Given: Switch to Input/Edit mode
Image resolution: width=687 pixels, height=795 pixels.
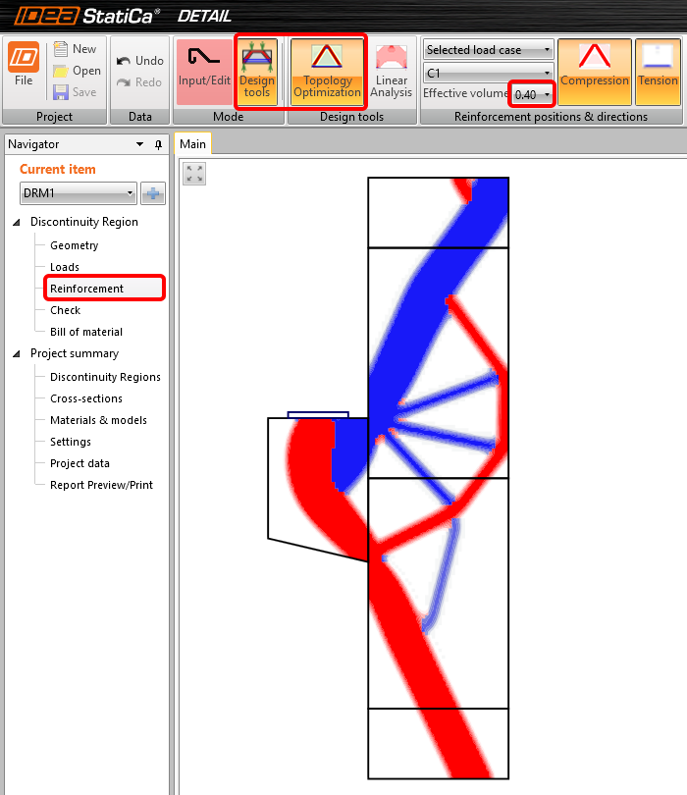Looking at the screenshot, I should 204,72.
